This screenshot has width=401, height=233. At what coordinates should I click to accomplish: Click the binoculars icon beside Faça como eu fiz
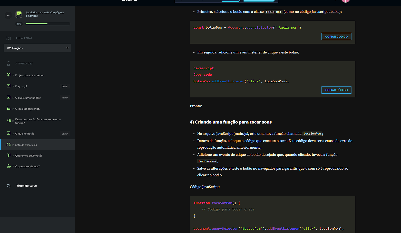[x=8, y=121]
